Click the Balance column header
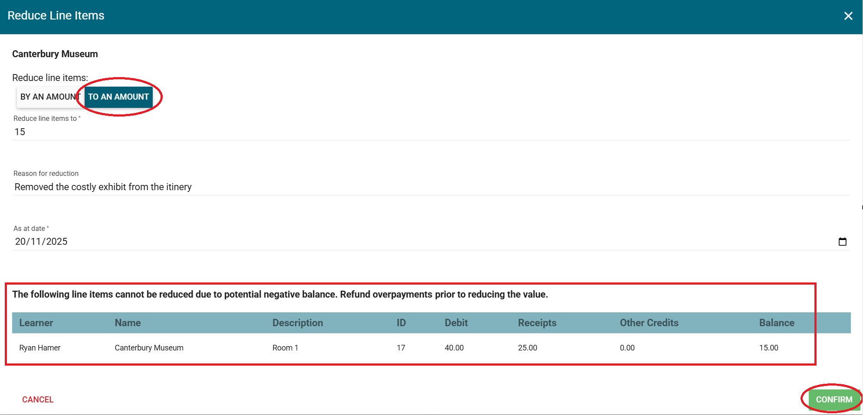 [776, 323]
